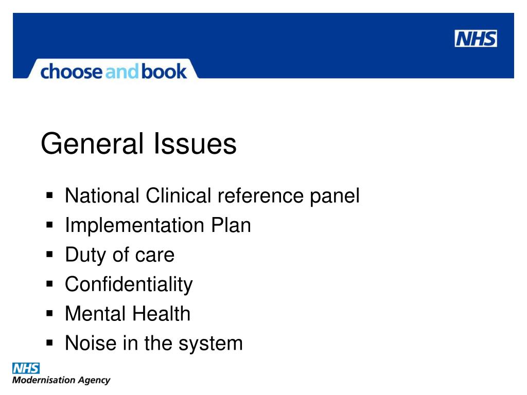Click the National Clinical reference panel text

click(x=212, y=196)
